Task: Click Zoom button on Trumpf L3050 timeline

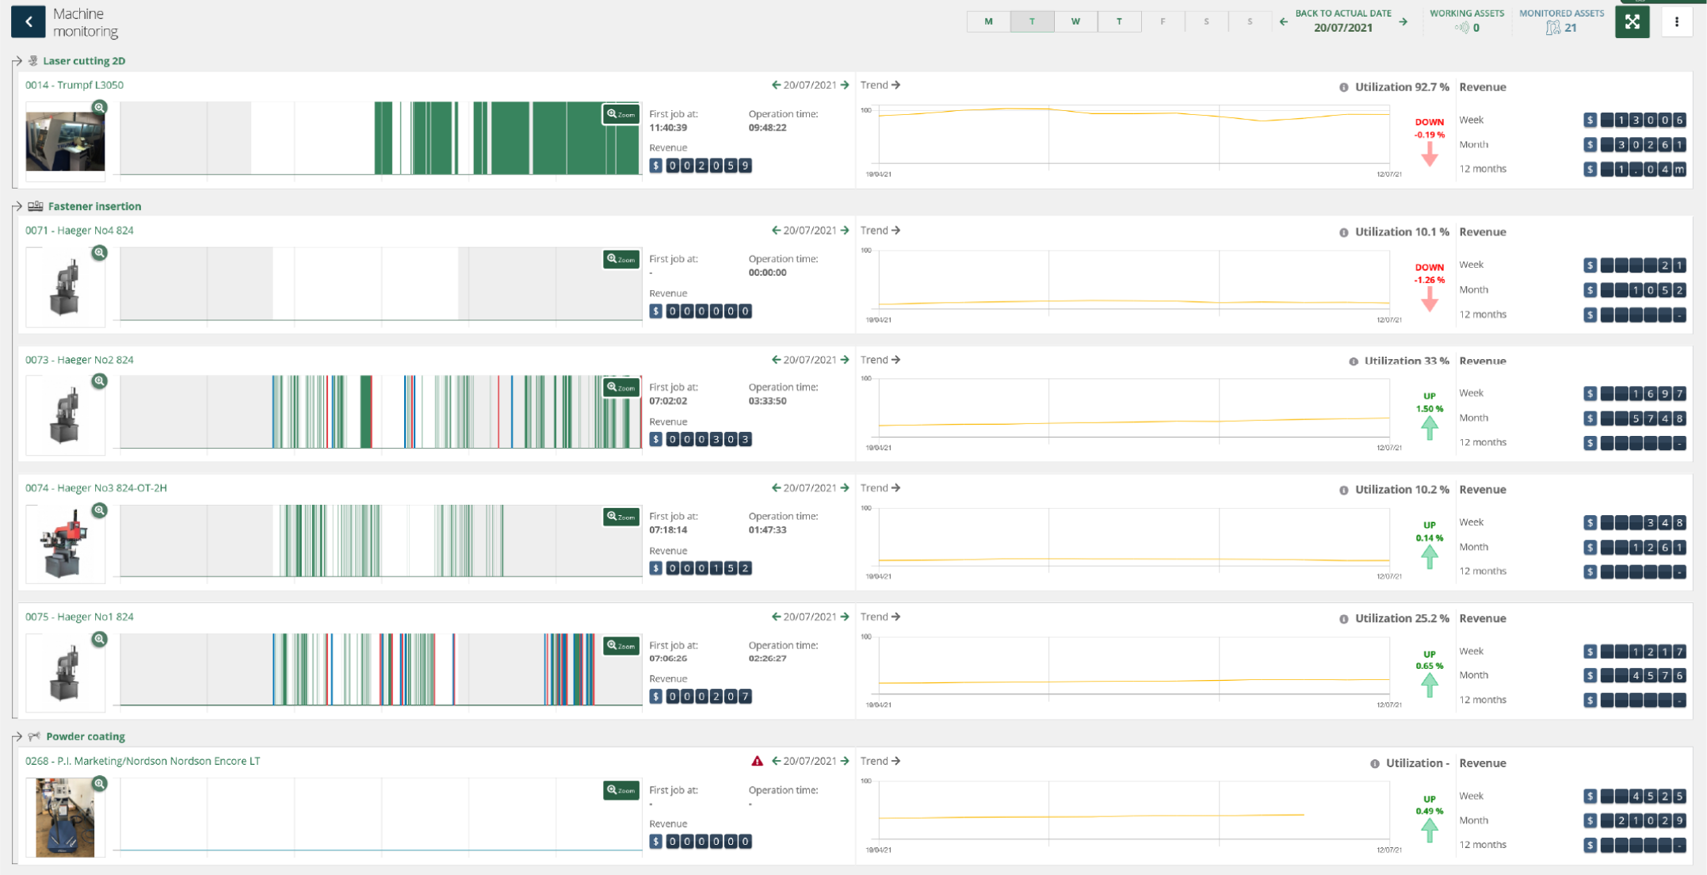Action: tap(621, 114)
